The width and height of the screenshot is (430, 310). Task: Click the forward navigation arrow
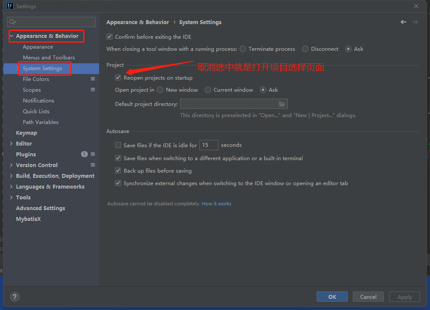[x=415, y=22]
